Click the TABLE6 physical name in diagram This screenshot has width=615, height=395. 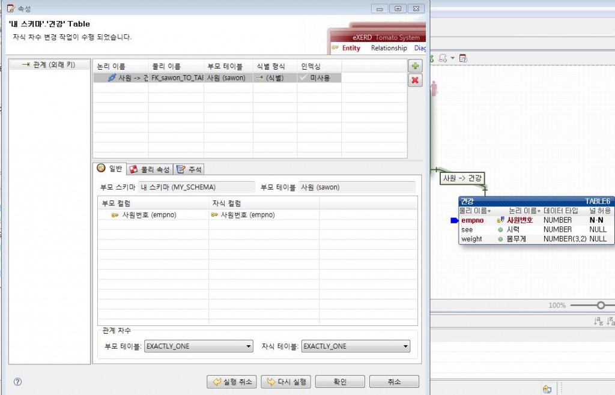598,202
